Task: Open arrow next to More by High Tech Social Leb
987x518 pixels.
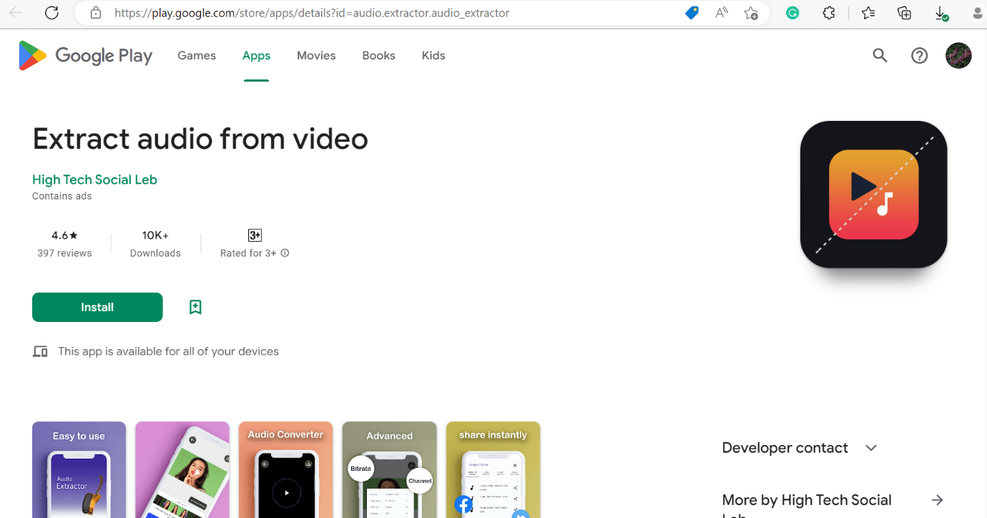Action: (938, 500)
